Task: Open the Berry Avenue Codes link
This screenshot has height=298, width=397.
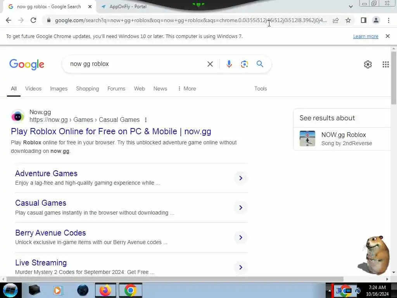Action: [x=50, y=233]
